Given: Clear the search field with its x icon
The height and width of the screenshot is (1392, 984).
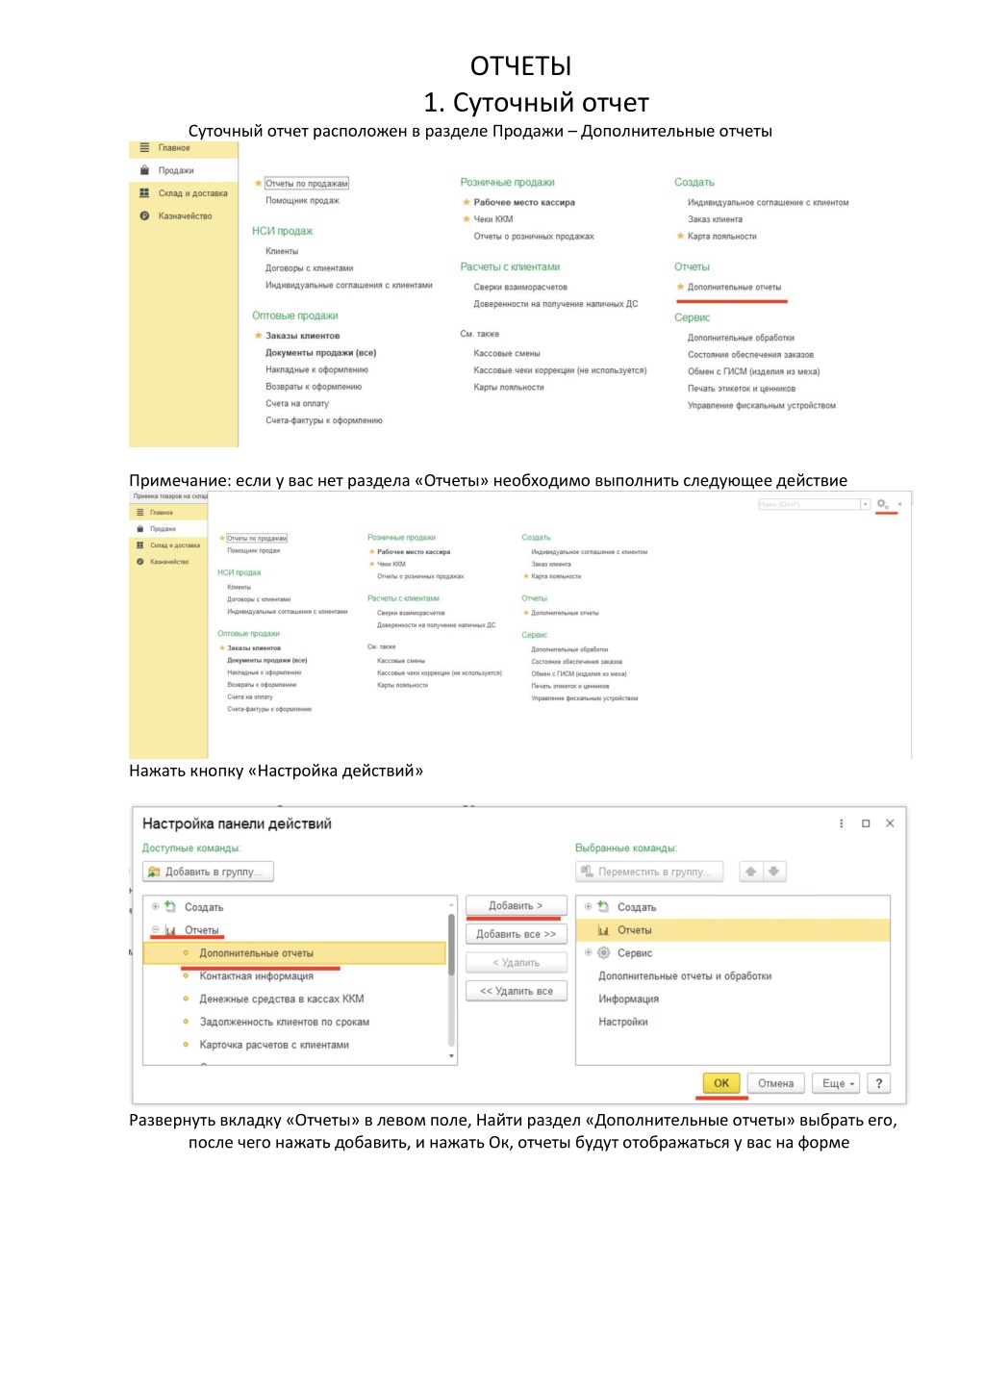Looking at the screenshot, I should [x=865, y=504].
